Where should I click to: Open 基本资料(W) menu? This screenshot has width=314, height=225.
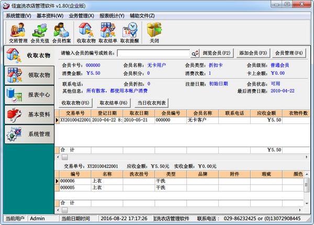[x=50, y=16]
